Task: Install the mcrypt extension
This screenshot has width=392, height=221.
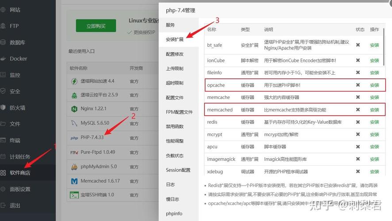Action: [374, 135]
